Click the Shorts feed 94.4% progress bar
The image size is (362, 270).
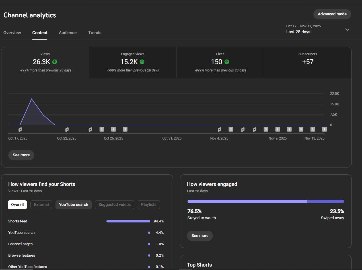(128, 221)
